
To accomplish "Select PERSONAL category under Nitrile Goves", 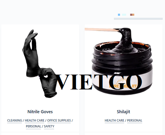I will coord(33,126).
